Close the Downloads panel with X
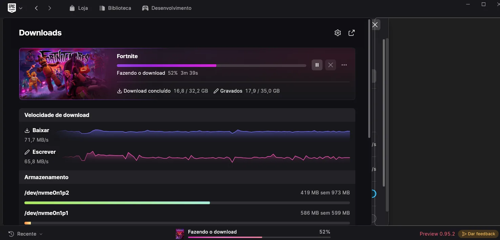The height and width of the screenshot is (240, 500). click(x=375, y=25)
